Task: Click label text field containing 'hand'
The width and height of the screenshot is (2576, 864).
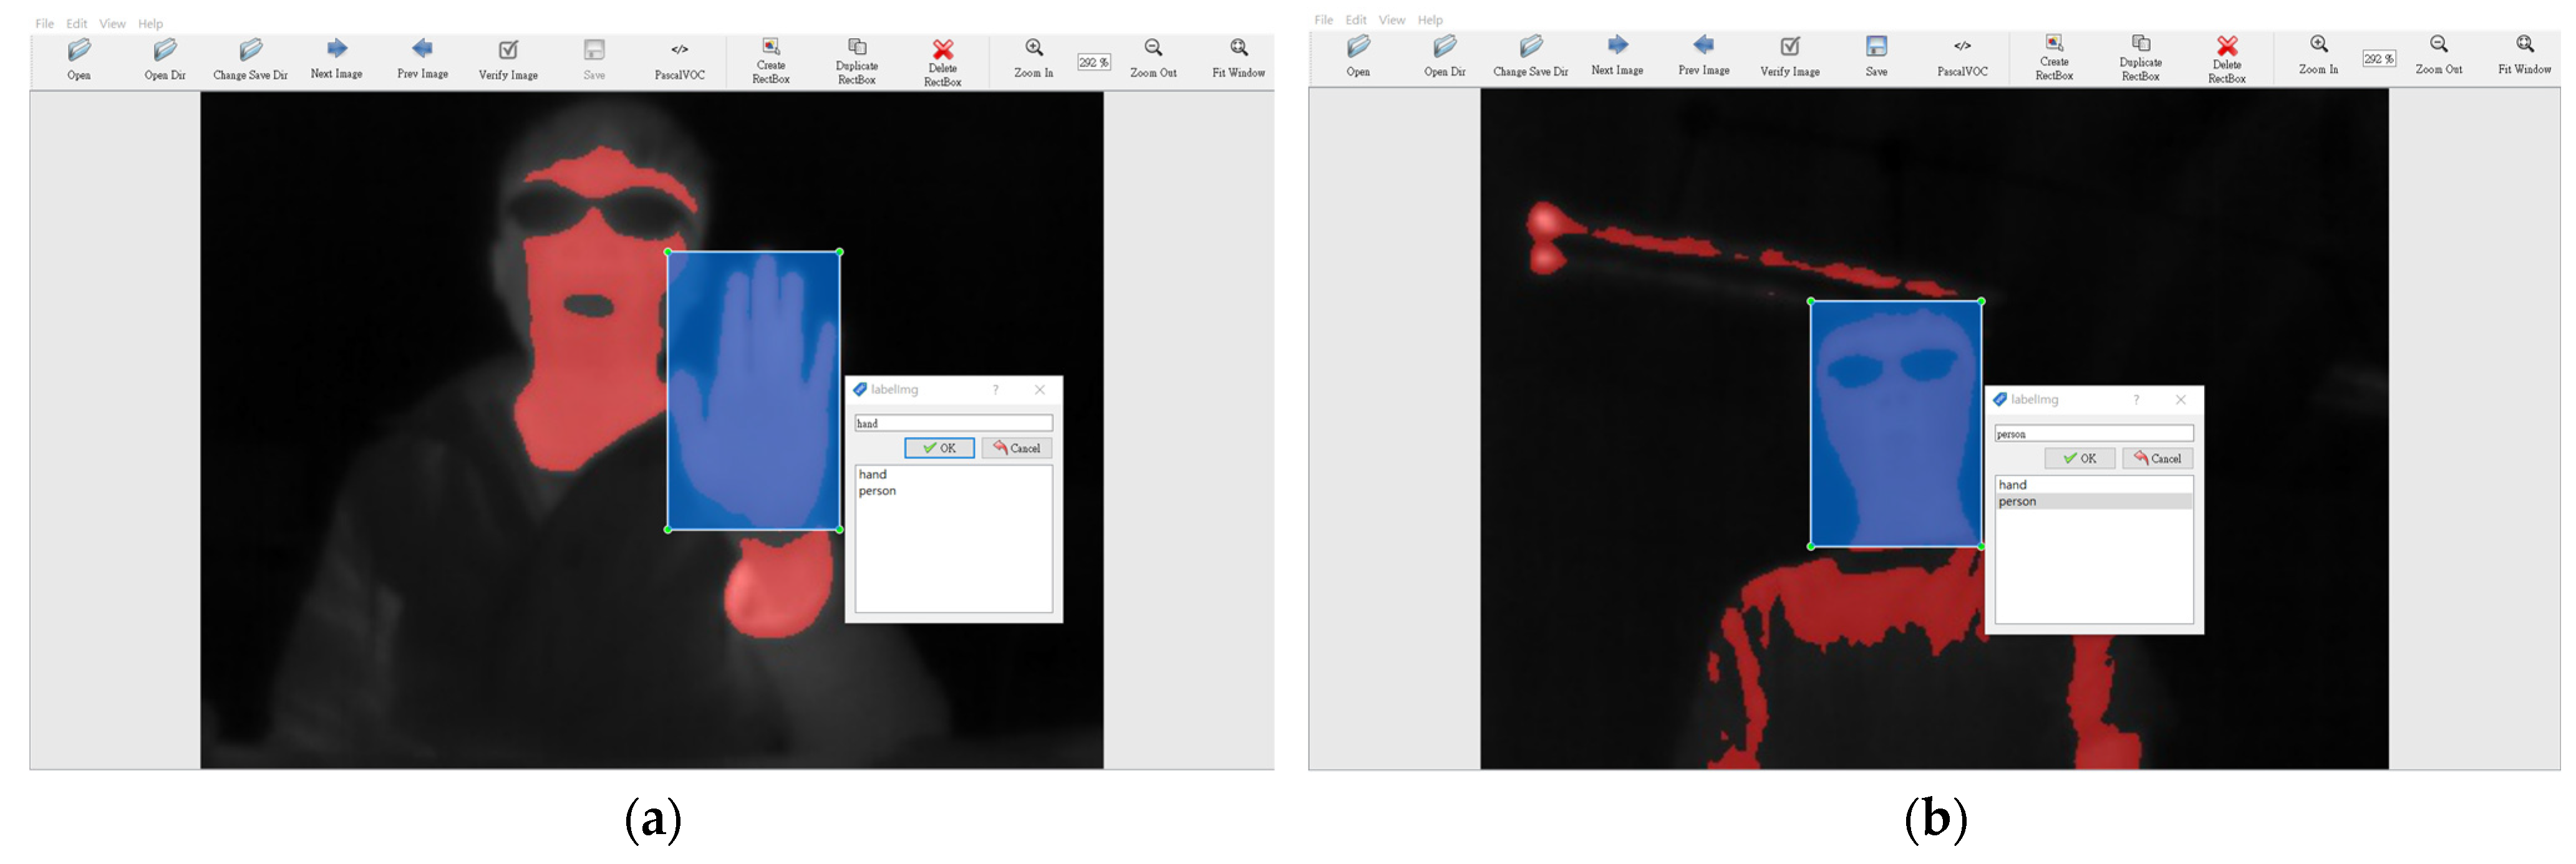Action: [952, 423]
